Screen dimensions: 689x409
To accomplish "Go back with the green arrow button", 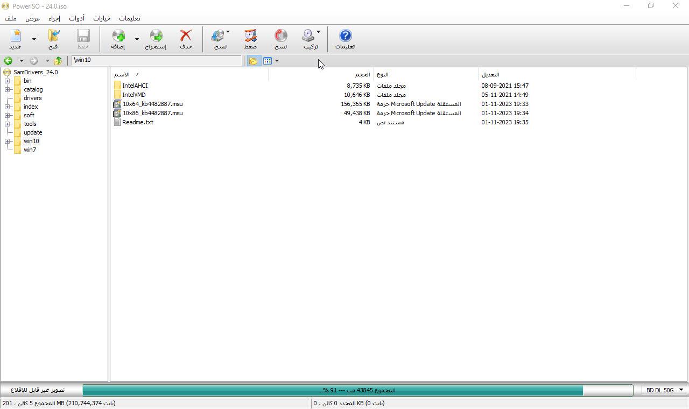I will [x=8, y=61].
